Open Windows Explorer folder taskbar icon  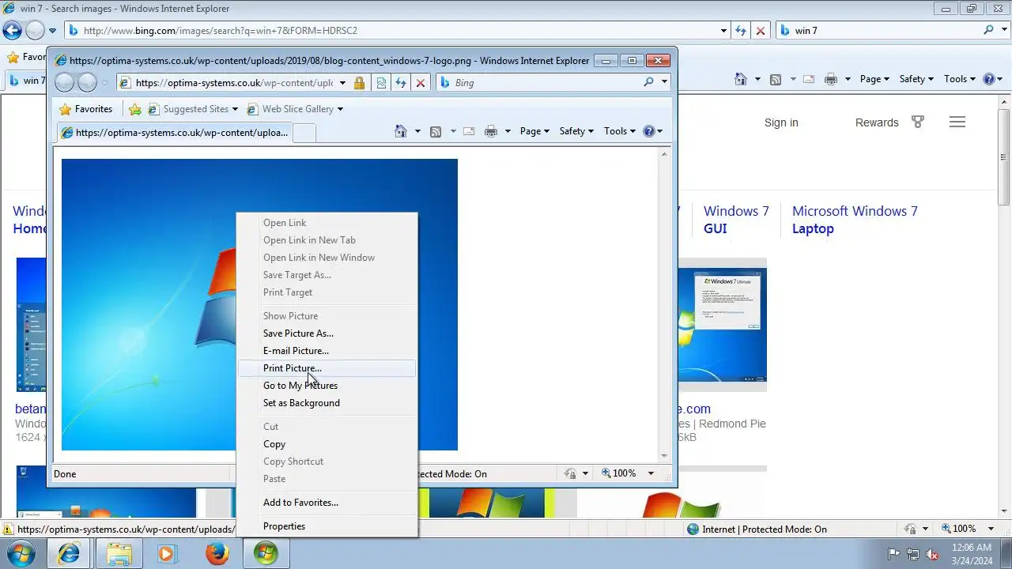tap(119, 554)
